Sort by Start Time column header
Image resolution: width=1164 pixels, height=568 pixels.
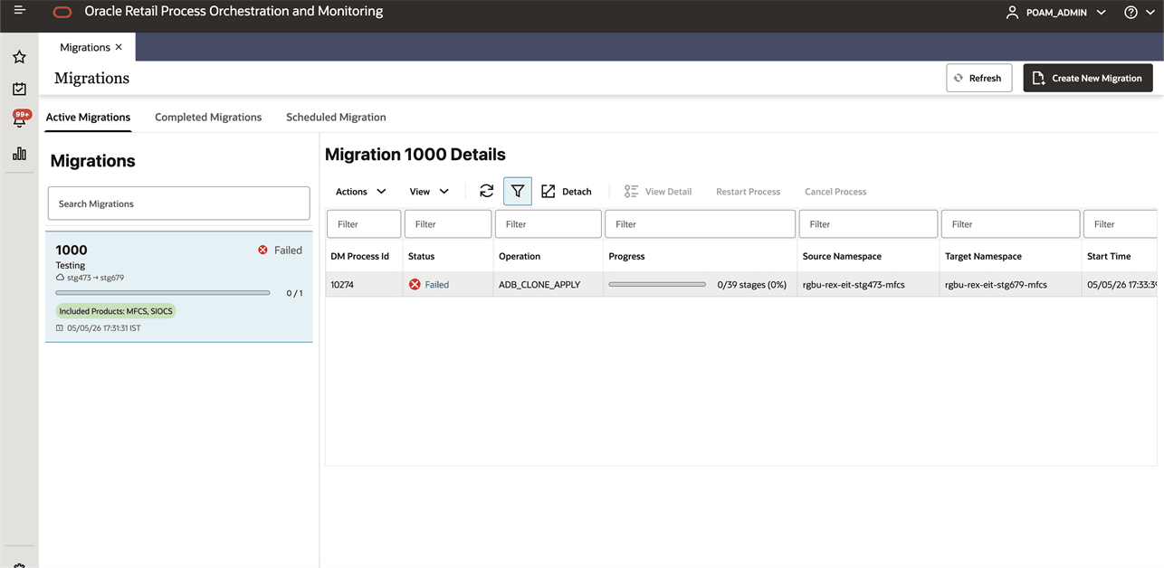tap(1109, 256)
